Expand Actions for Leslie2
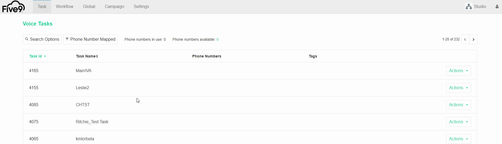 tap(458, 88)
